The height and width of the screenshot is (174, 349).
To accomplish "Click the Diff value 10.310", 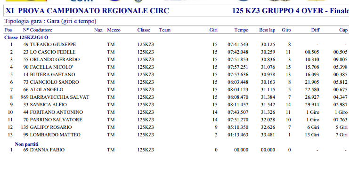I will coord(312,60).
